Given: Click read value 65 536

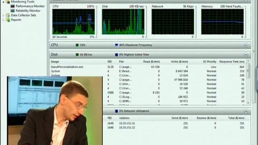Looking at the screenshot, I should [155, 67].
